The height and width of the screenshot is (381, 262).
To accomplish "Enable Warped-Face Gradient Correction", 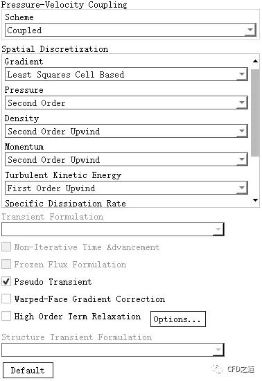I will 6,299.
